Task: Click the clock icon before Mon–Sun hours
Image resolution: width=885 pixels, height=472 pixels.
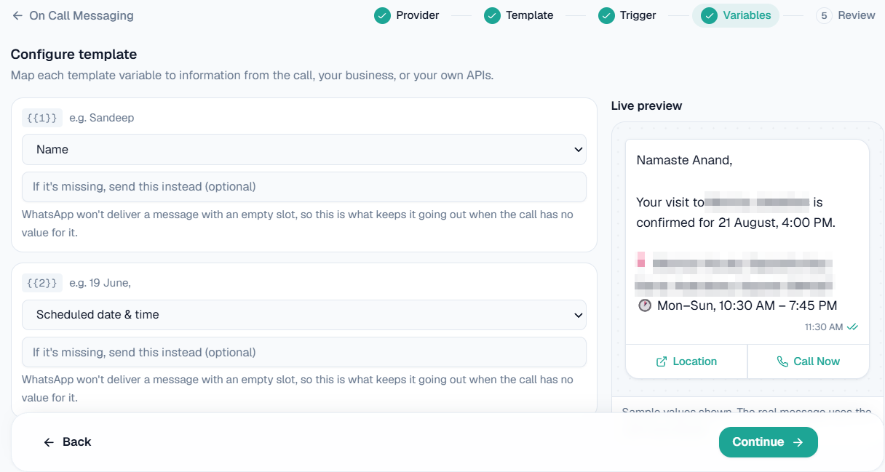Action: tap(645, 305)
